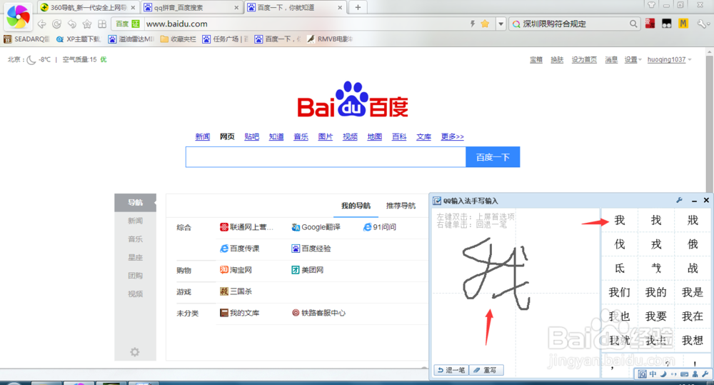Choose candidate phrase 我们
The width and height of the screenshot is (714, 385).
click(x=619, y=292)
